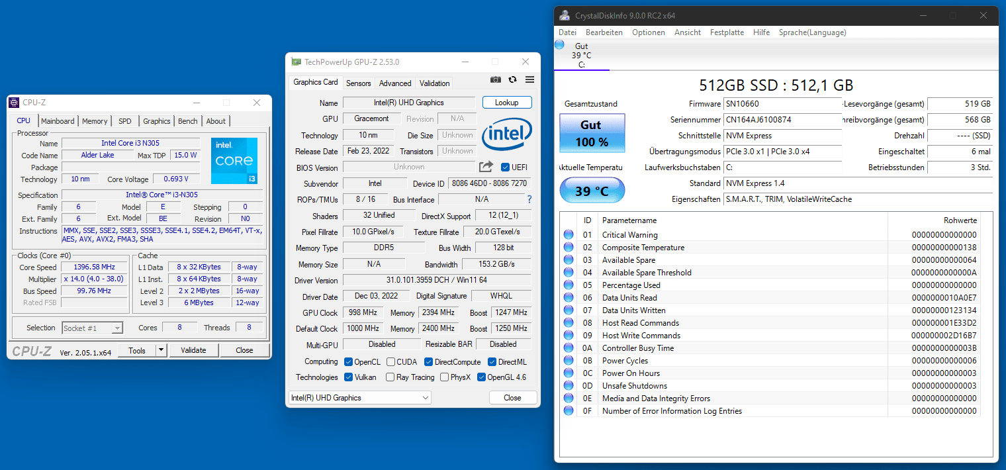The image size is (1006, 470).
Task: Toggle the OpenGL 4.6 checkbox
Action: [x=480, y=377]
